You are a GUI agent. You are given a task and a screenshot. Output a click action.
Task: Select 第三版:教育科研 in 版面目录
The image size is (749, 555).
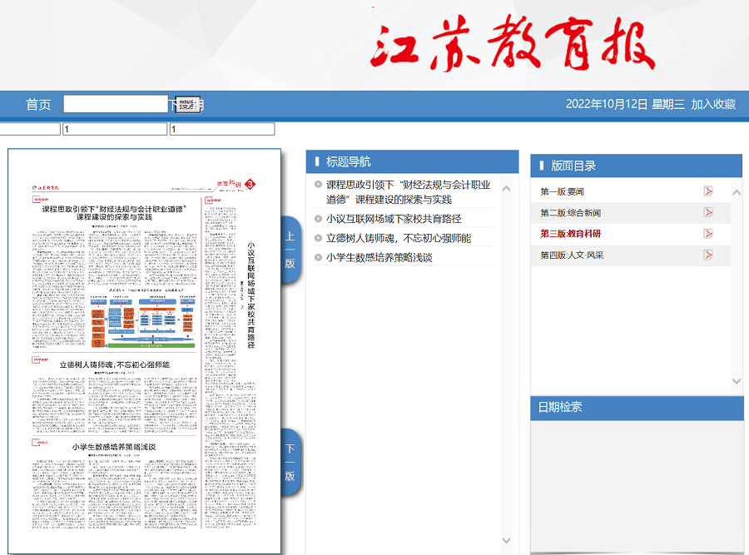tap(571, 234)
